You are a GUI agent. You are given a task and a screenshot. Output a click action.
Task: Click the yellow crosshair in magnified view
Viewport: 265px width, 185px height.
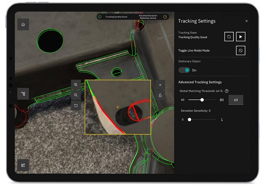118,107
